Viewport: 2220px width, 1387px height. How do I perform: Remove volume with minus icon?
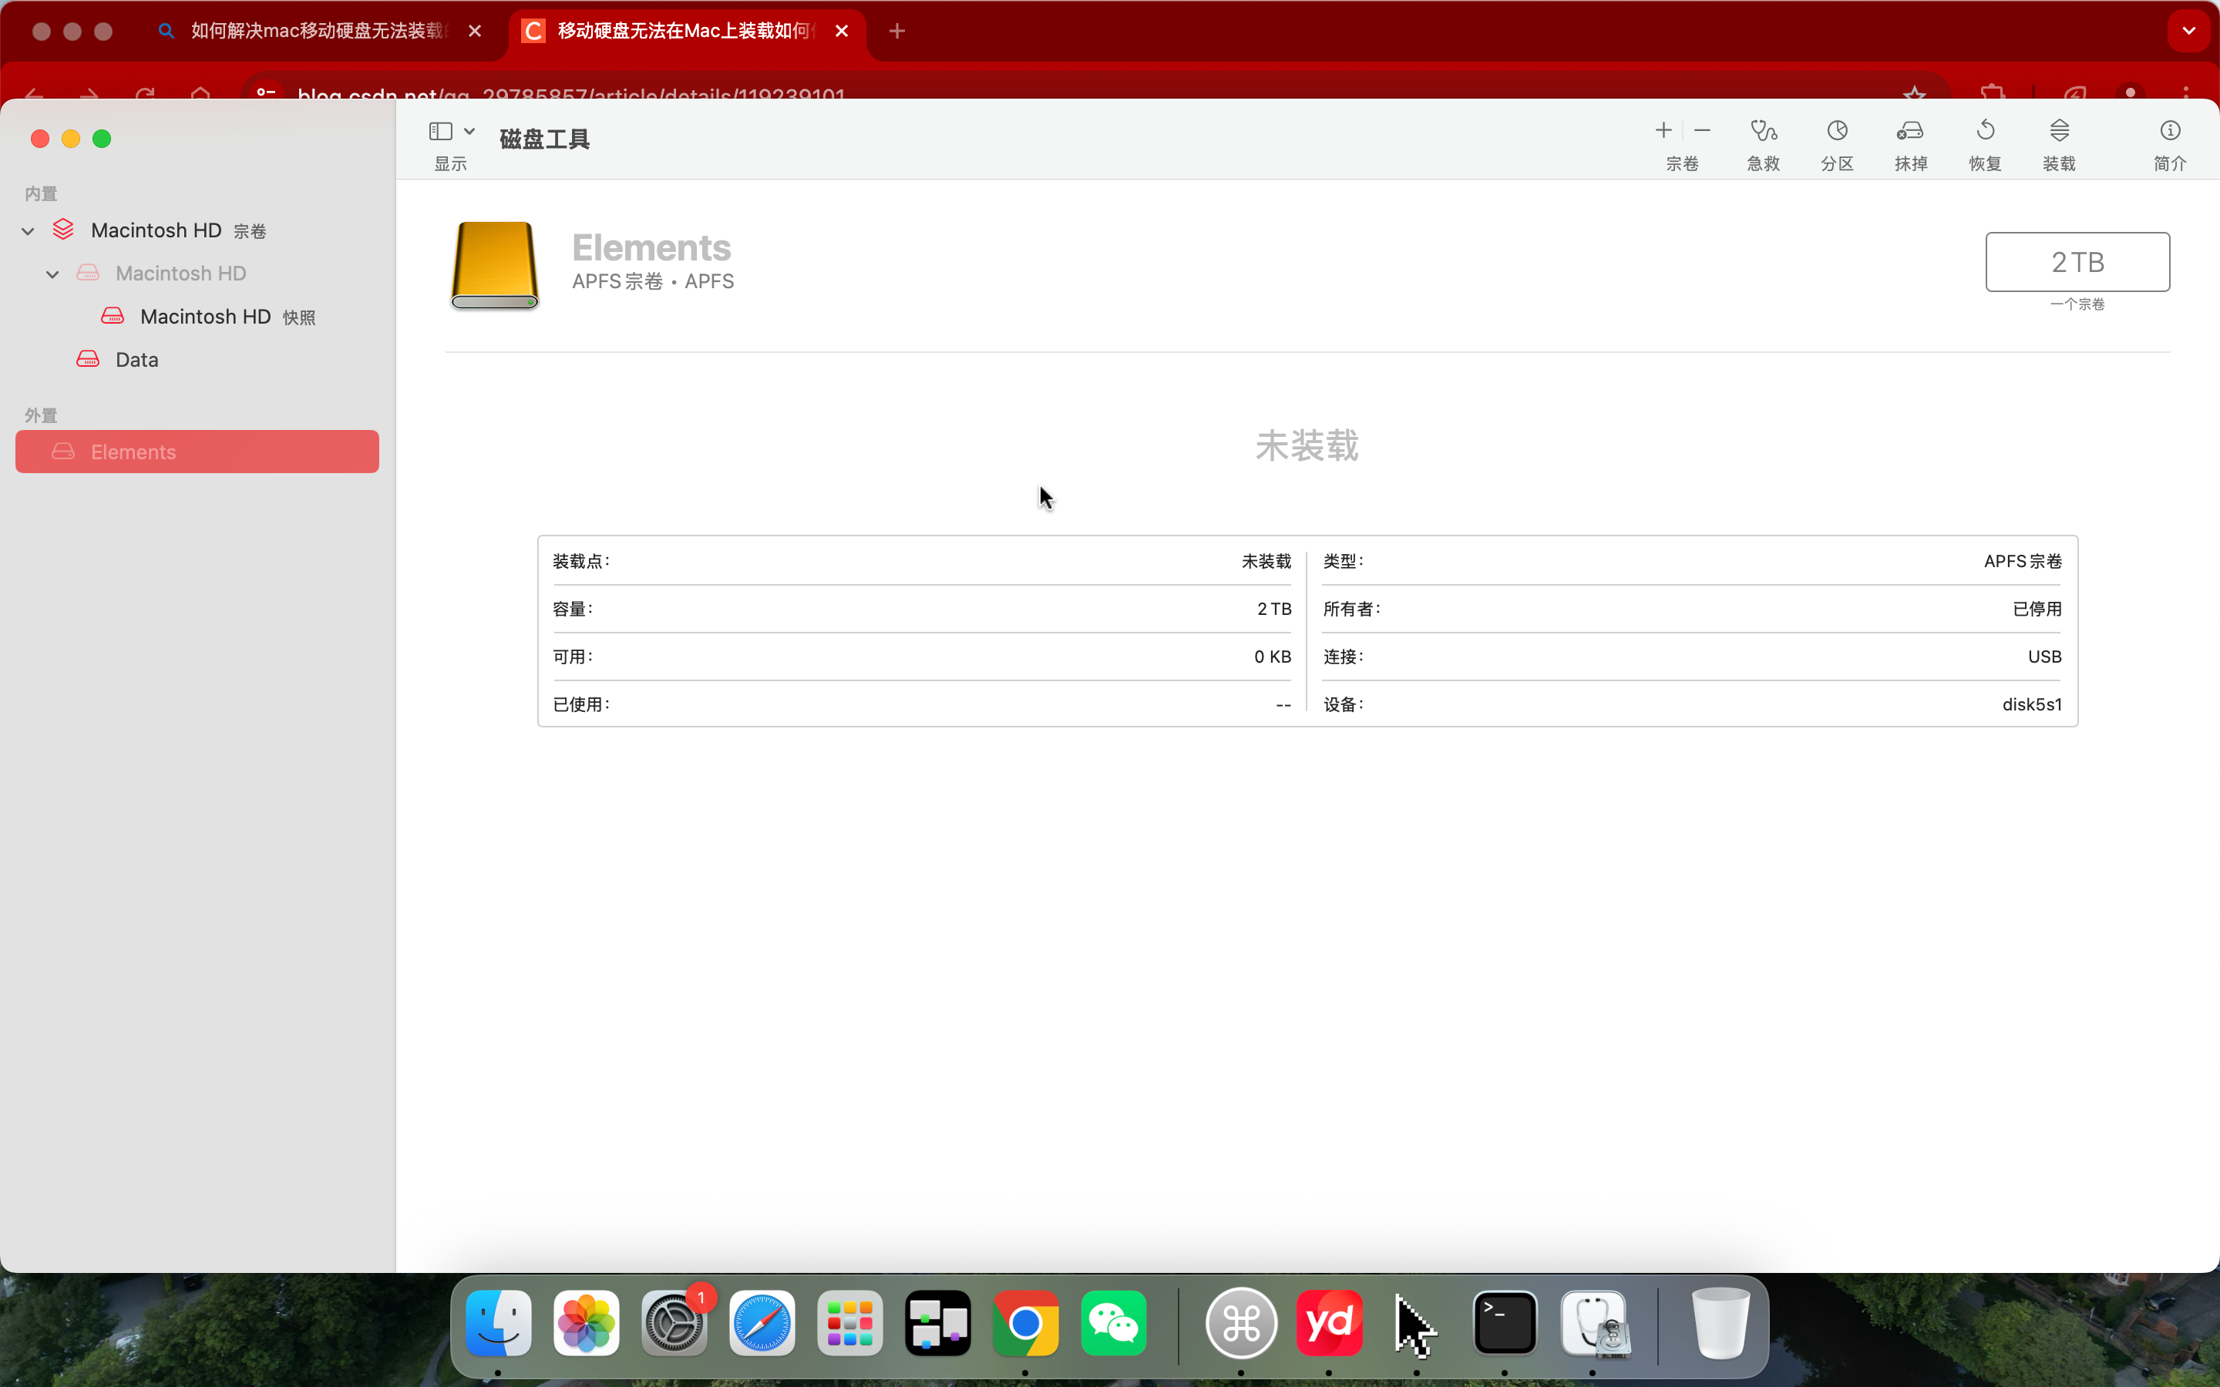pyautogui.click(x=1703, y=131)
